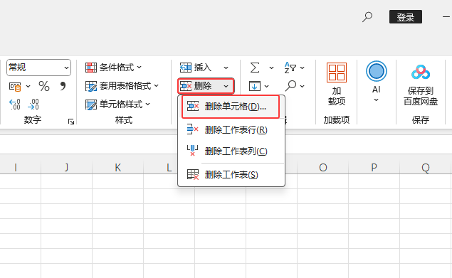Screen dimensions: 452x278
Task: Expand the Find and Select dropdown arrow
Action: tap(302, 86)
